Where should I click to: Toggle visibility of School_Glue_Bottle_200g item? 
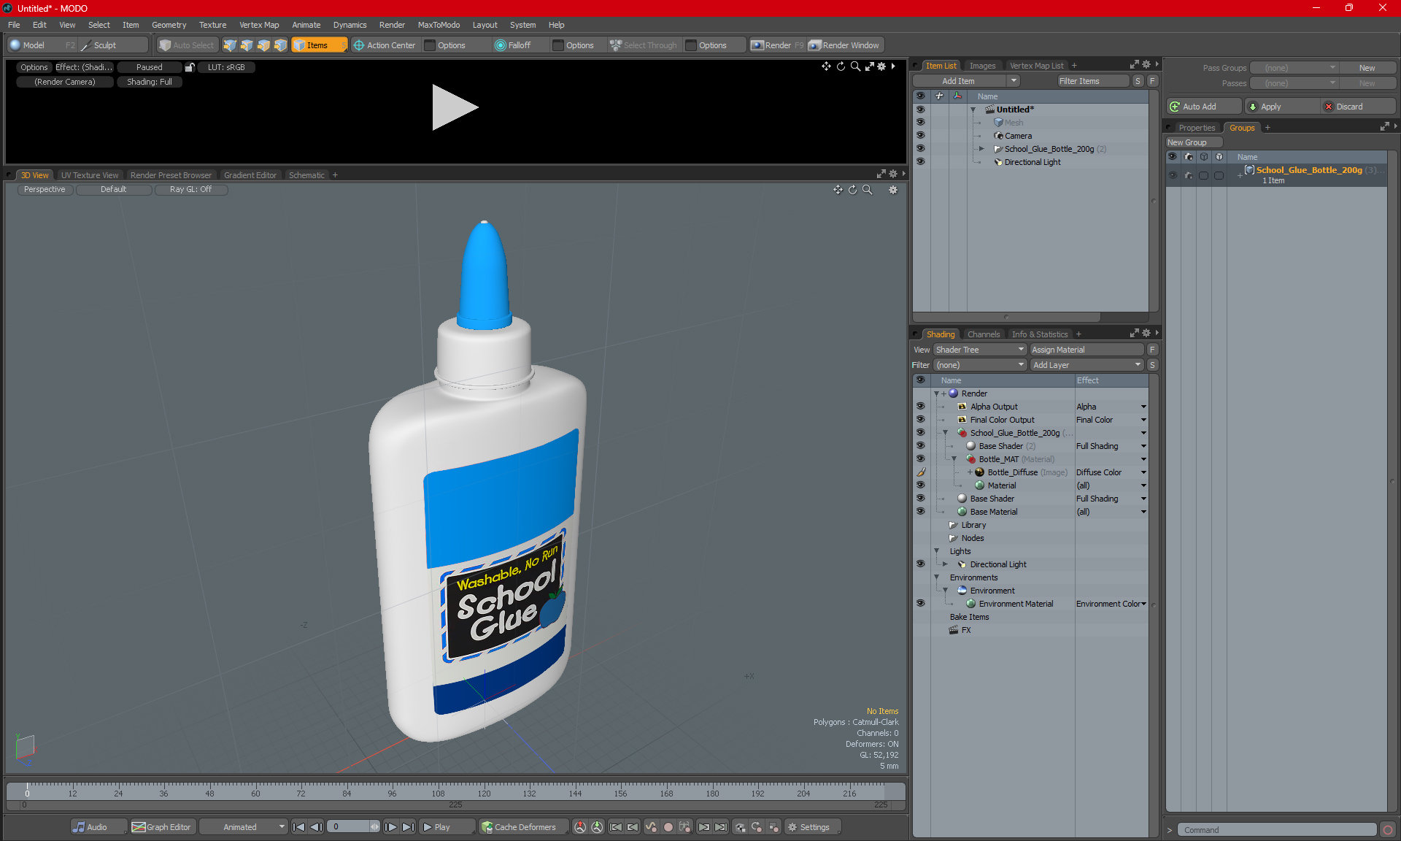click(920, 149)
